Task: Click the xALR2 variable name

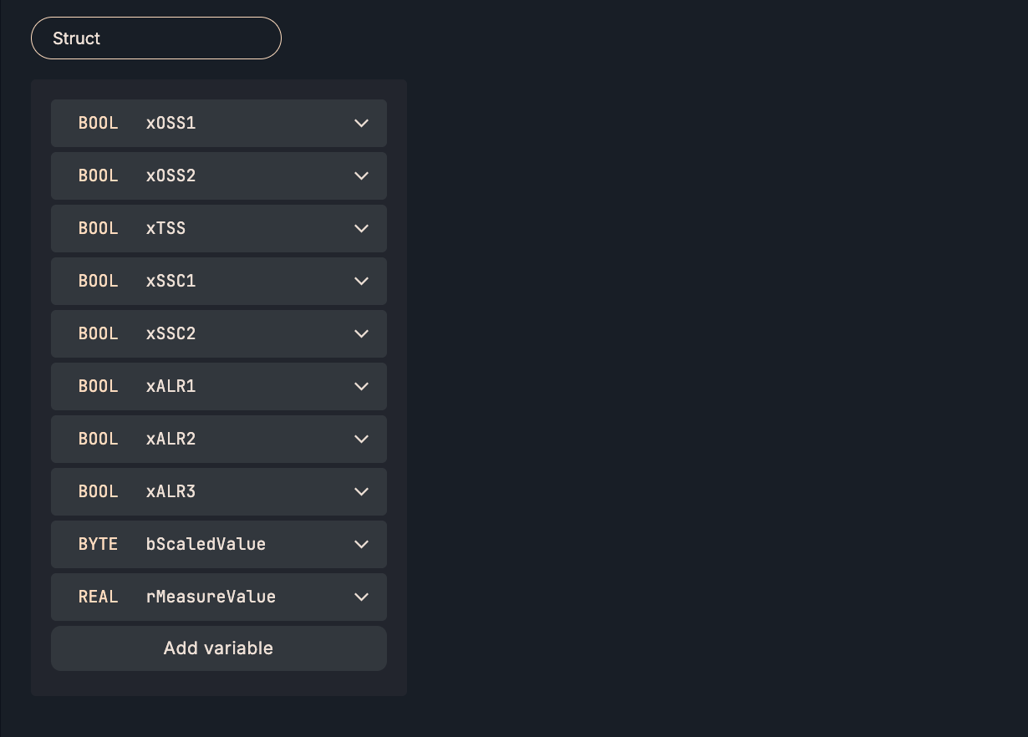Action: tap(170, 440)
